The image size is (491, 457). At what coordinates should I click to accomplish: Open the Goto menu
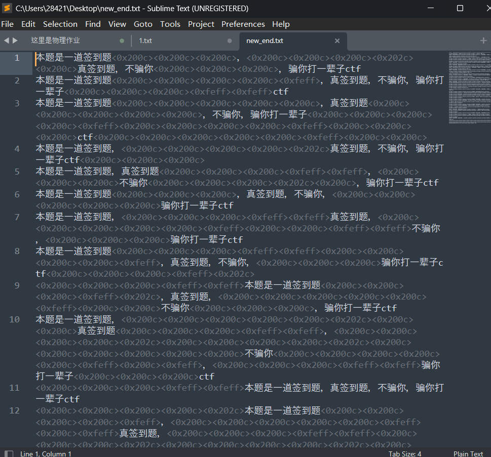point(143,24)
